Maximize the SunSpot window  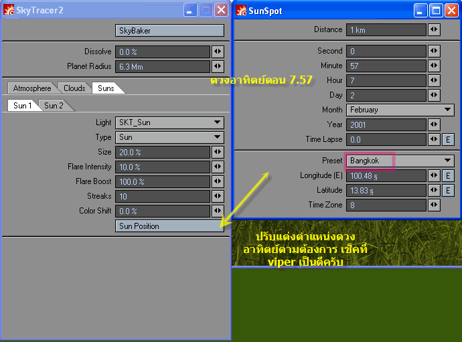436,11
